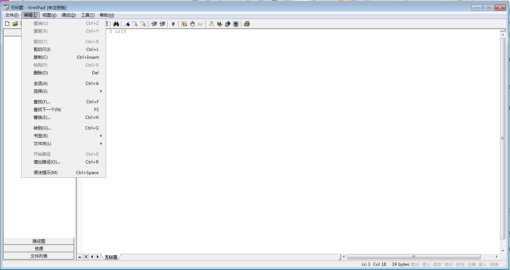
Task: Click the '19 bytes' status bar entry
Action: 400,264
